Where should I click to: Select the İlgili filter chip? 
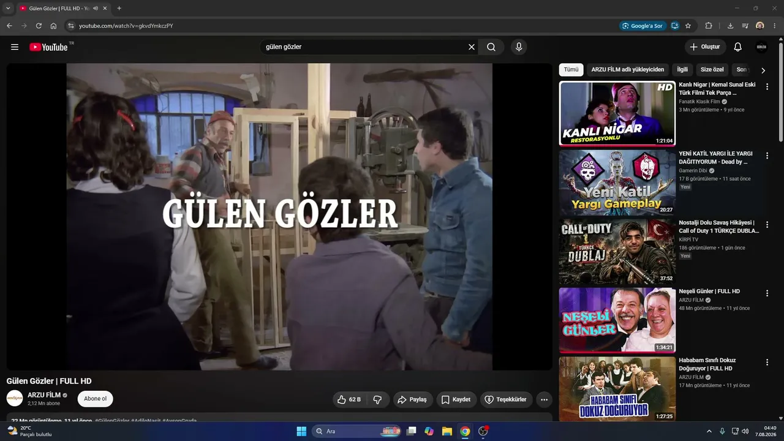[x=682, y=70]
